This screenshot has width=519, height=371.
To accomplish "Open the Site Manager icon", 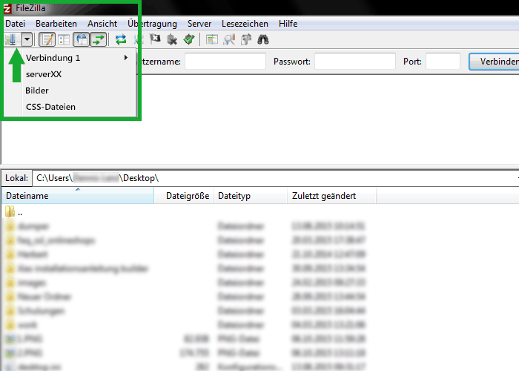I will point(12,40).
